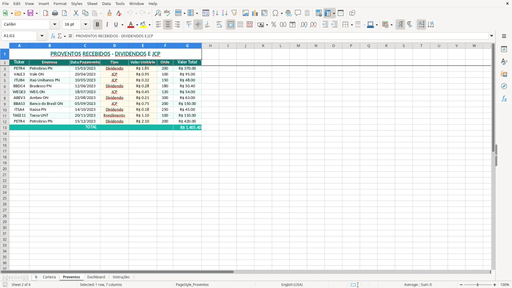
Task: Insert hyperlink globe icon
Action: 289,13
